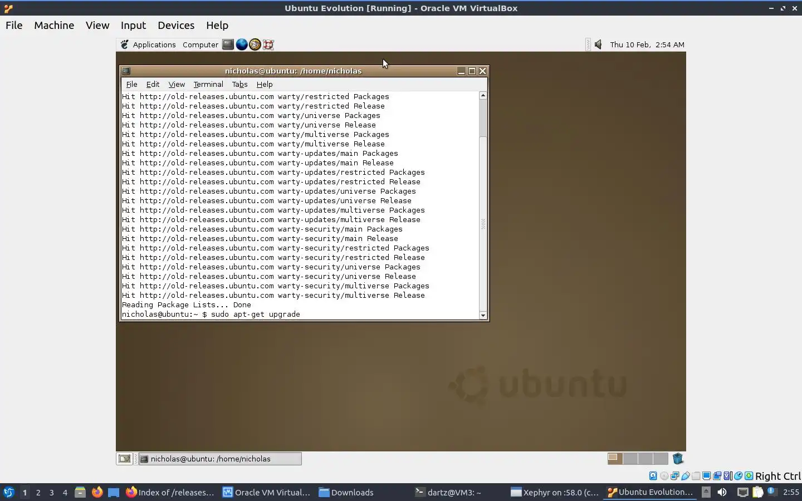The height and width of the screenshot is (501, 802).
Task: Open host clipboard manager tray icon
Action: [757, 492]
